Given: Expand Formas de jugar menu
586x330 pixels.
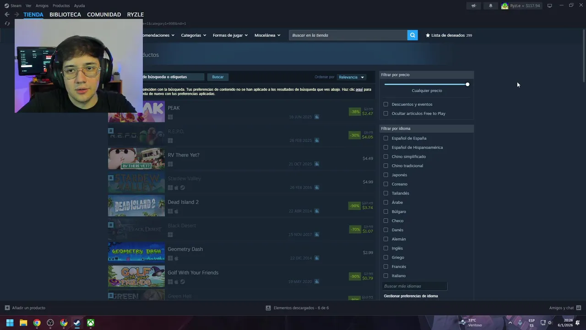Looking at the screenshot, I should (230, 35).
